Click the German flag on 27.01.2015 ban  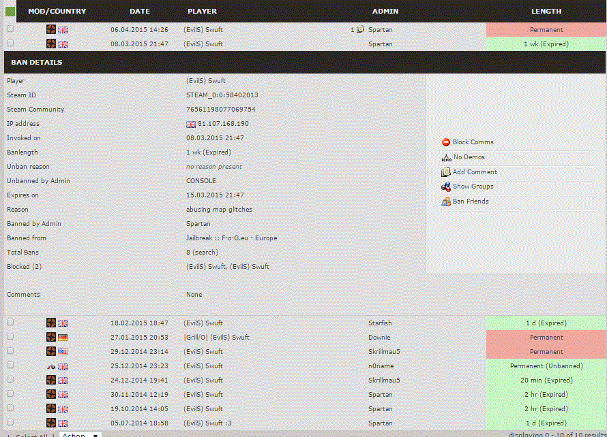[63, 338]
